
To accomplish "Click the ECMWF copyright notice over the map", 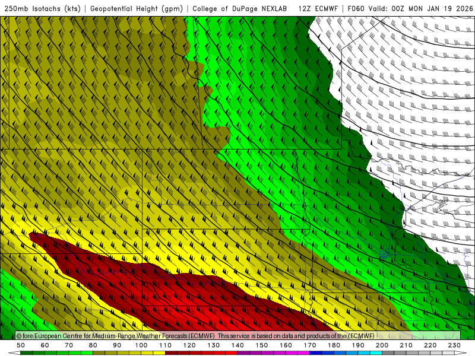I will click(x=195, y=336).
